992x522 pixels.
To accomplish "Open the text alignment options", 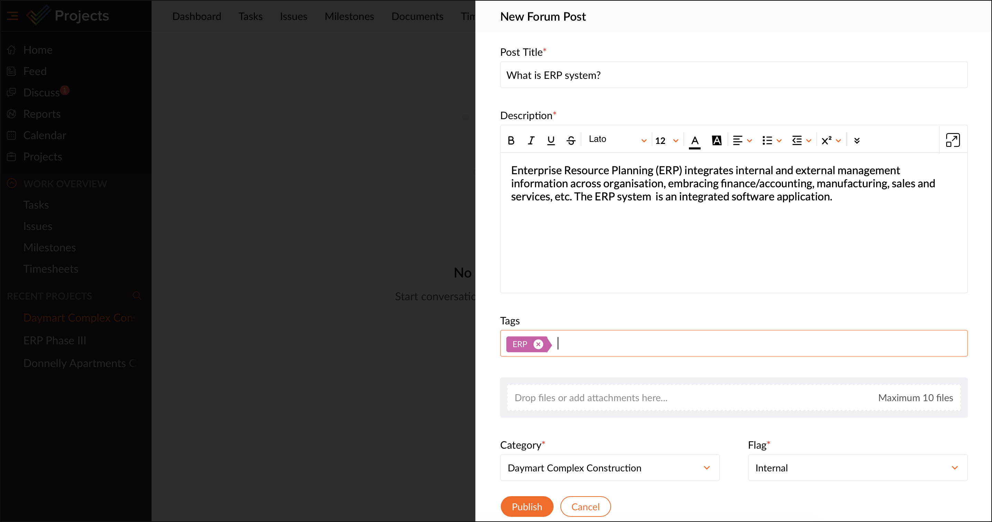I will tap(742, 140).
